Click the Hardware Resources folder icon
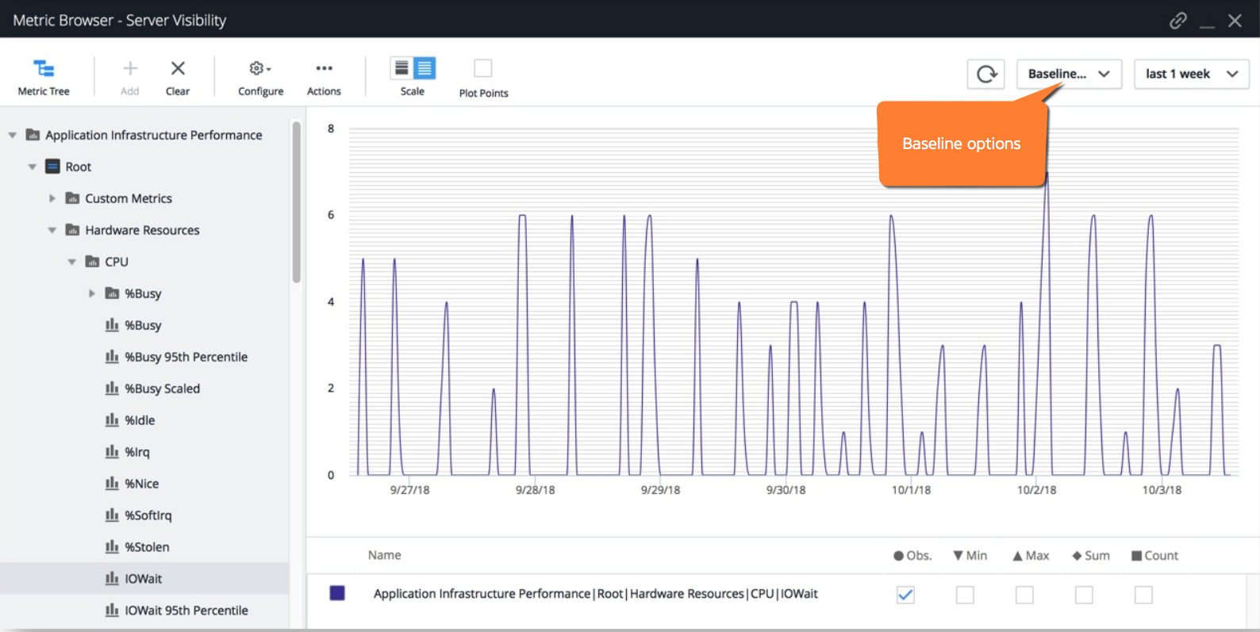The width and height of the screenshot is (1260, 632). click(73, 230)
